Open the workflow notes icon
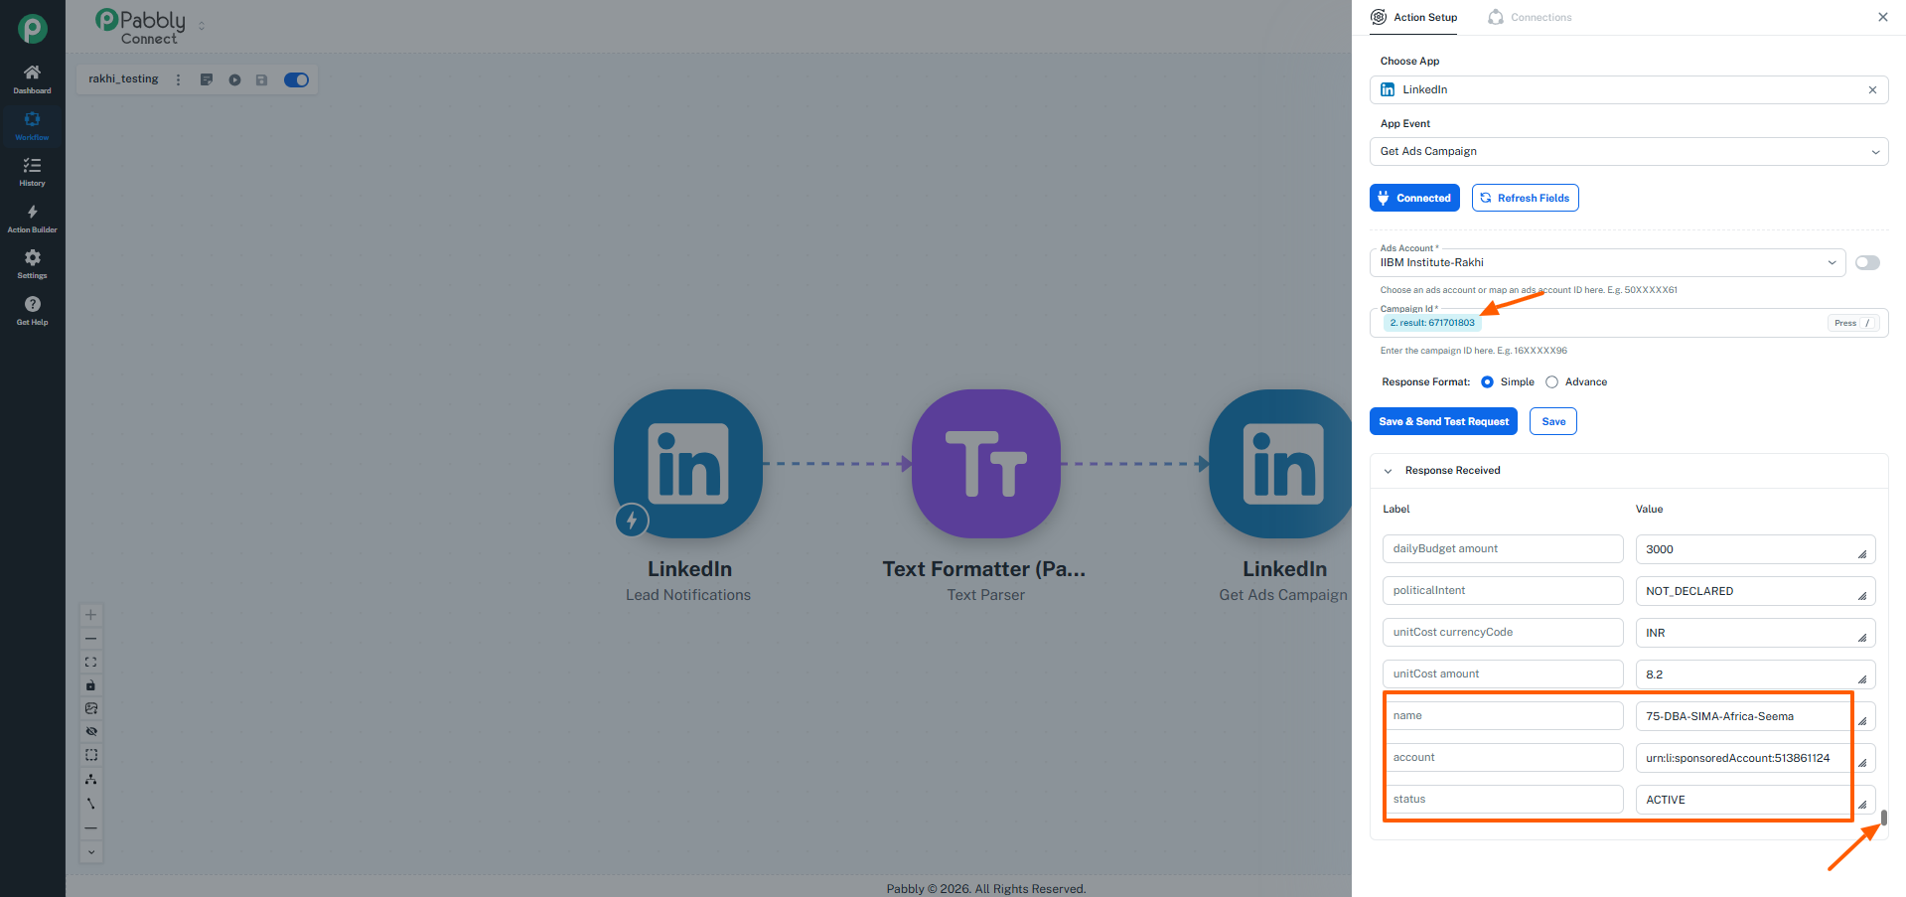 [x=207, y=79]
